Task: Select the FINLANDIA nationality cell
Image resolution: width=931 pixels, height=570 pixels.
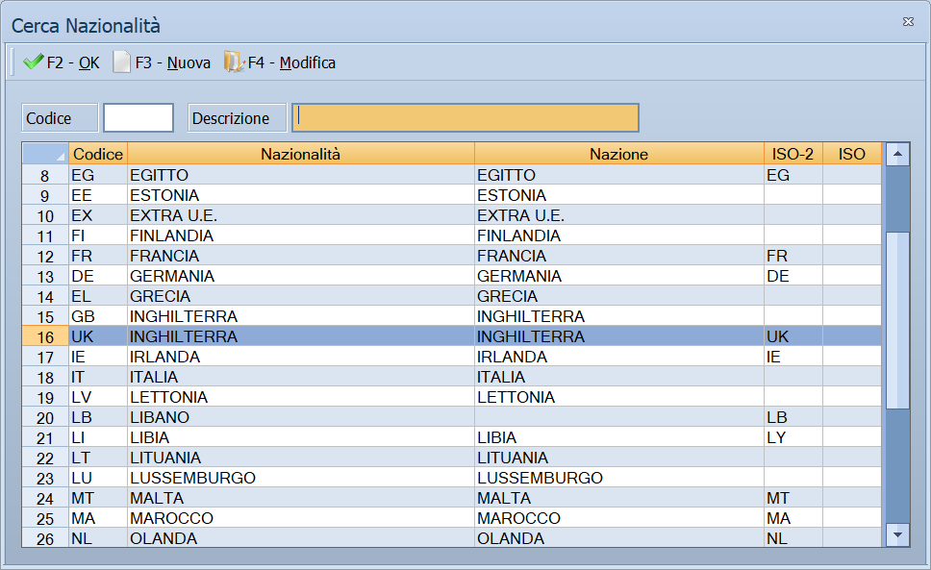Action: tap(301, 235)
